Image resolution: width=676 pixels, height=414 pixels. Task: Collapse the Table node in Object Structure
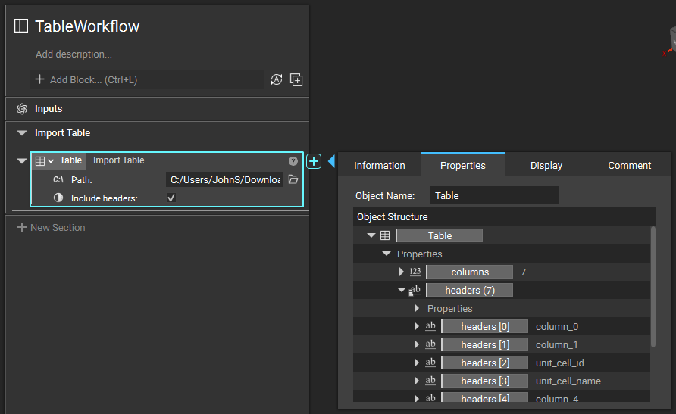tap(371, 235)
